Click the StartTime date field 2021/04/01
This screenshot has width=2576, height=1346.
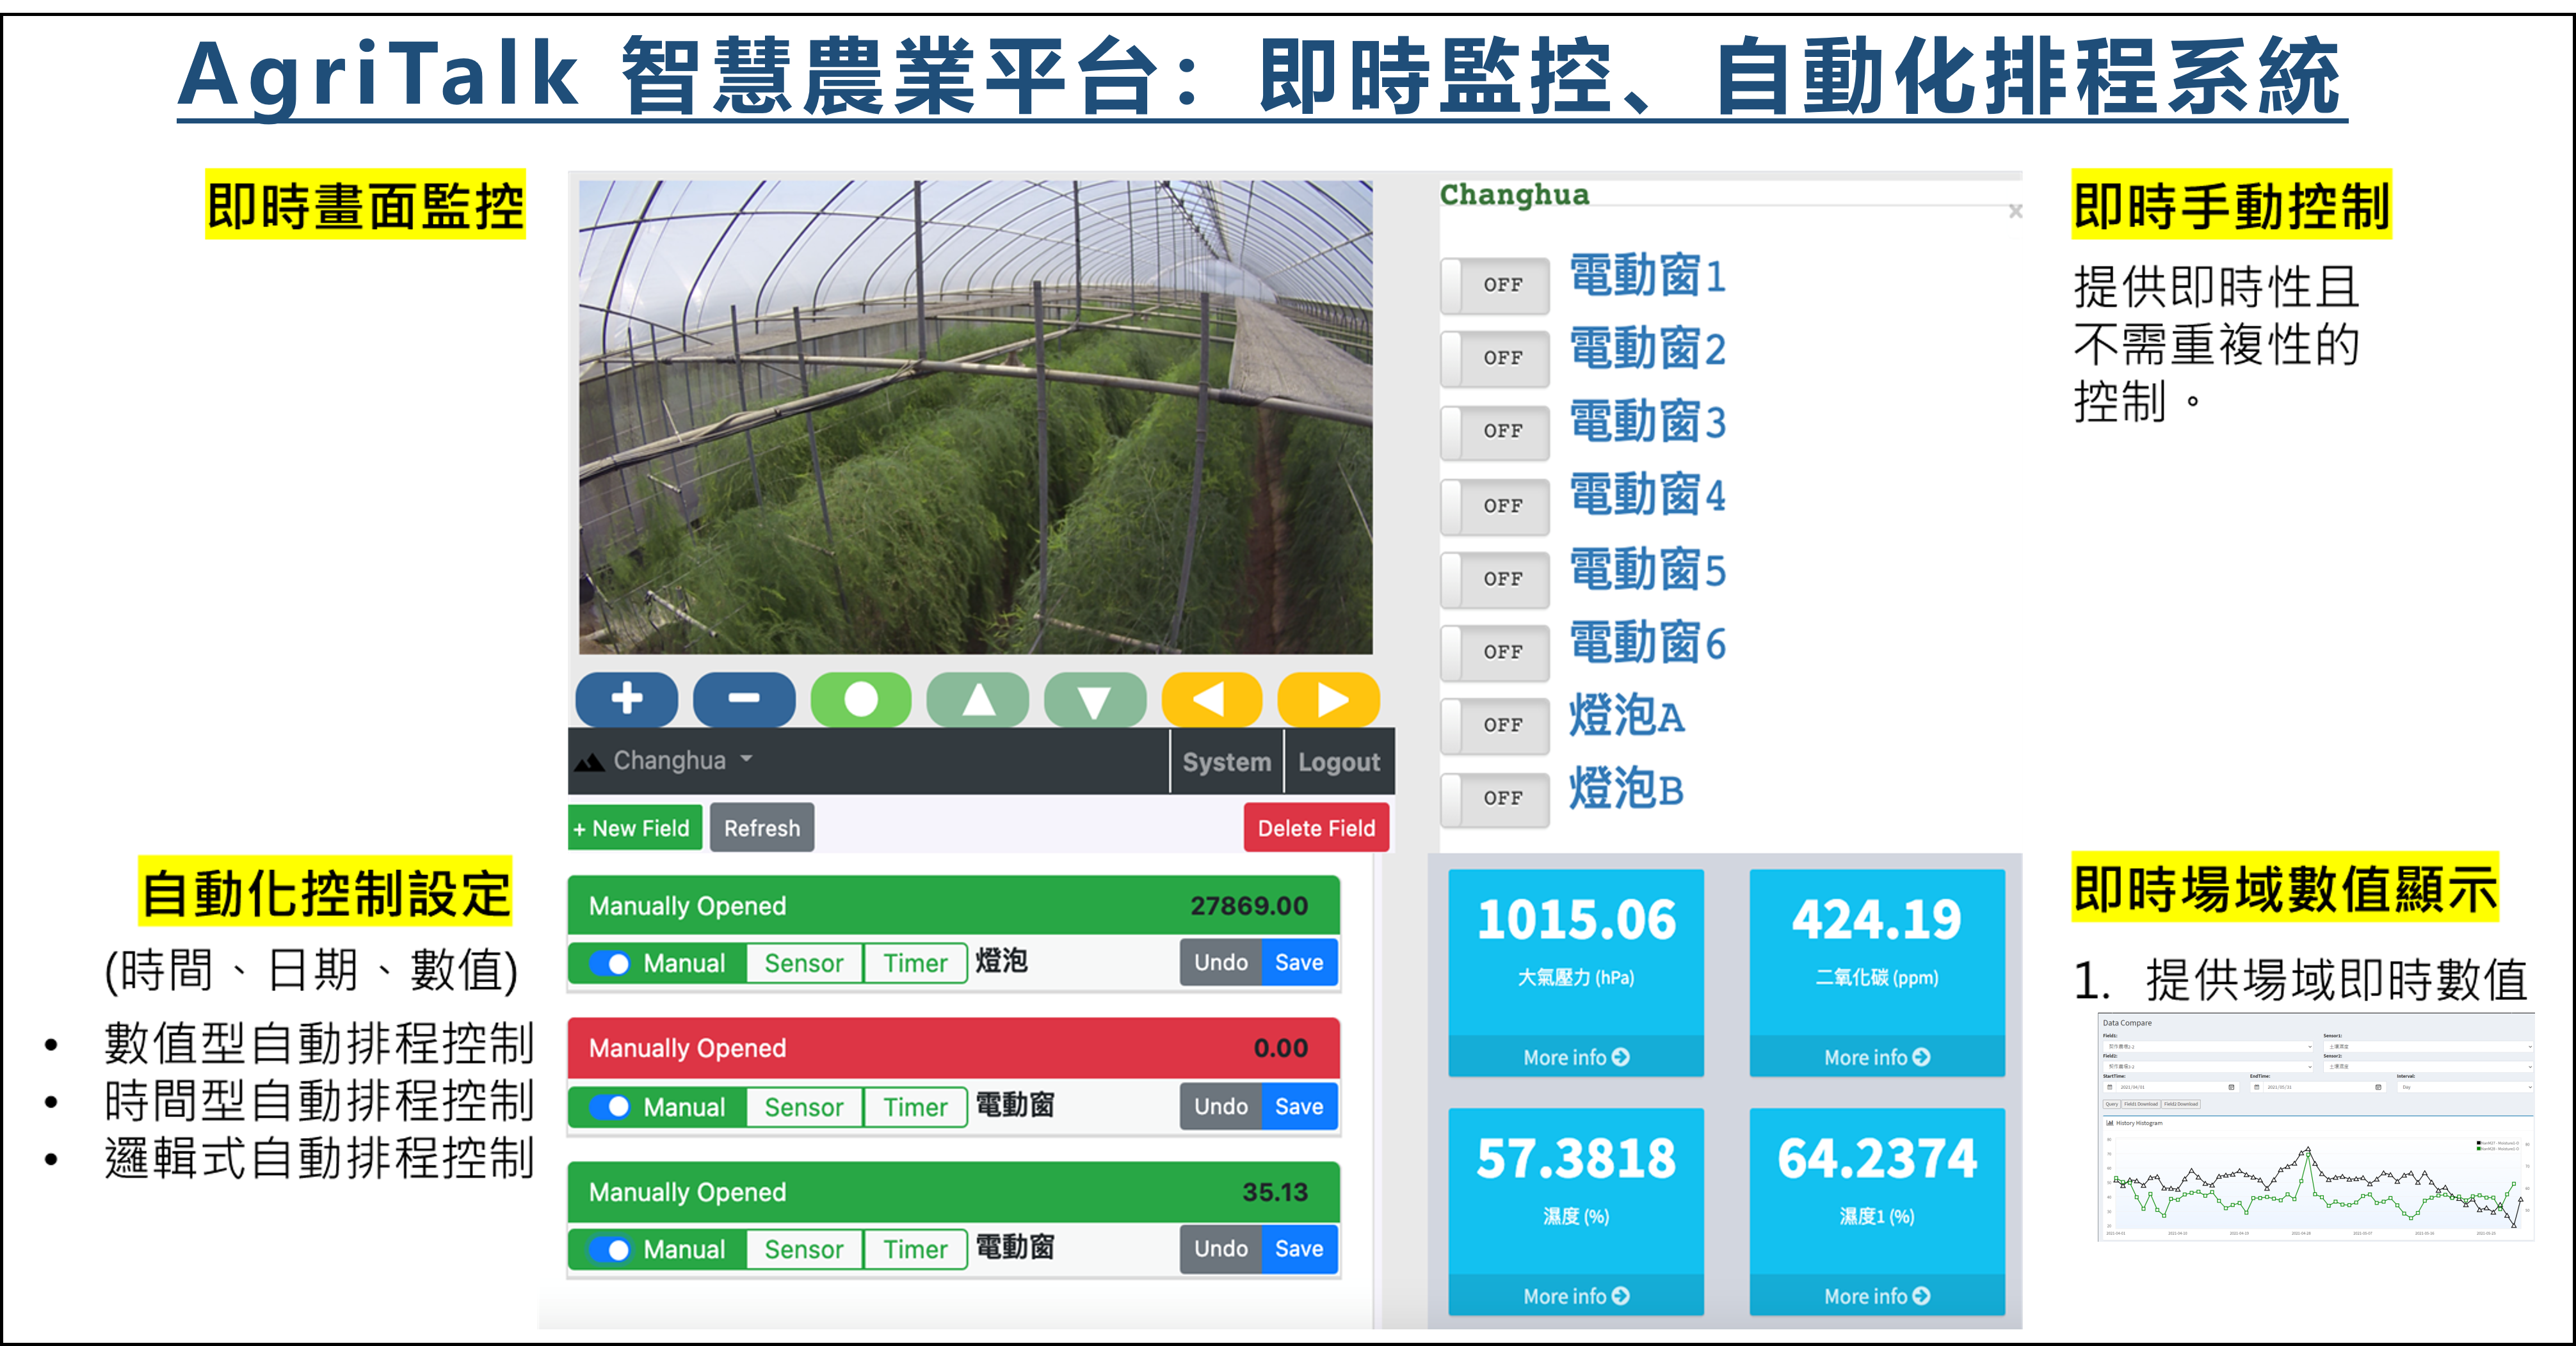pyautogui.click(x=2171, y=1087)
